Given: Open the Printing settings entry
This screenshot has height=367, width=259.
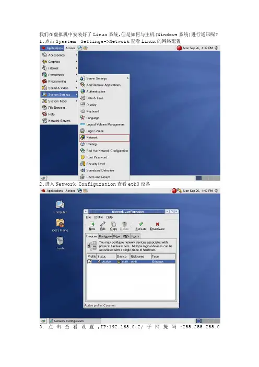Looking at the screenshot, I should pos(103,144).
